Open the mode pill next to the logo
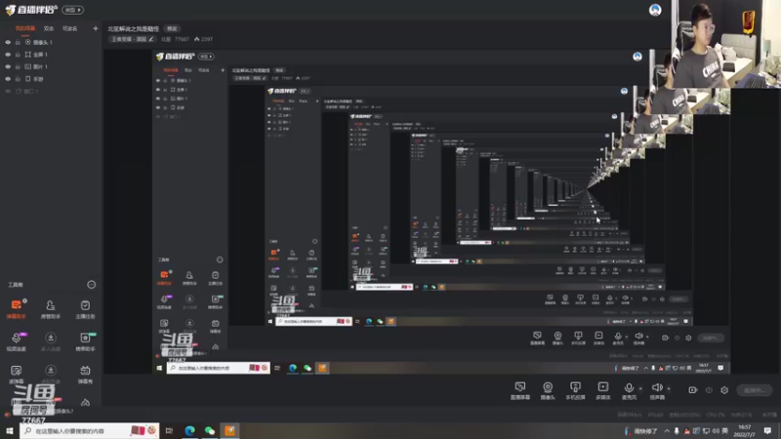 pos(72,10)
